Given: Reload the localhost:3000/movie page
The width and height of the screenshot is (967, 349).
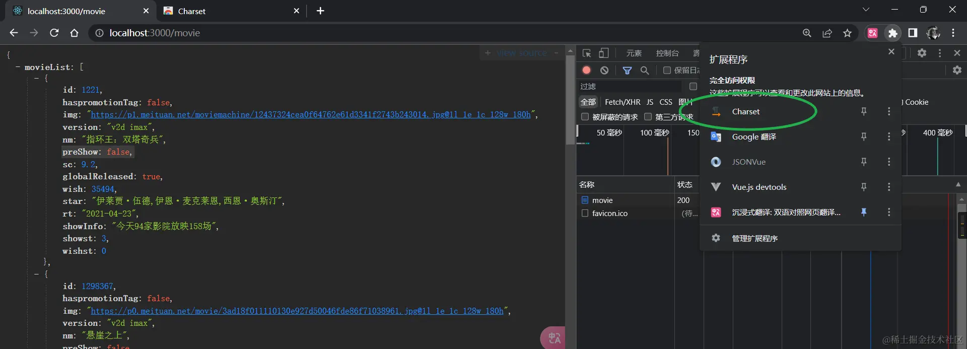Looking at the screenshot, I should 54,33.
